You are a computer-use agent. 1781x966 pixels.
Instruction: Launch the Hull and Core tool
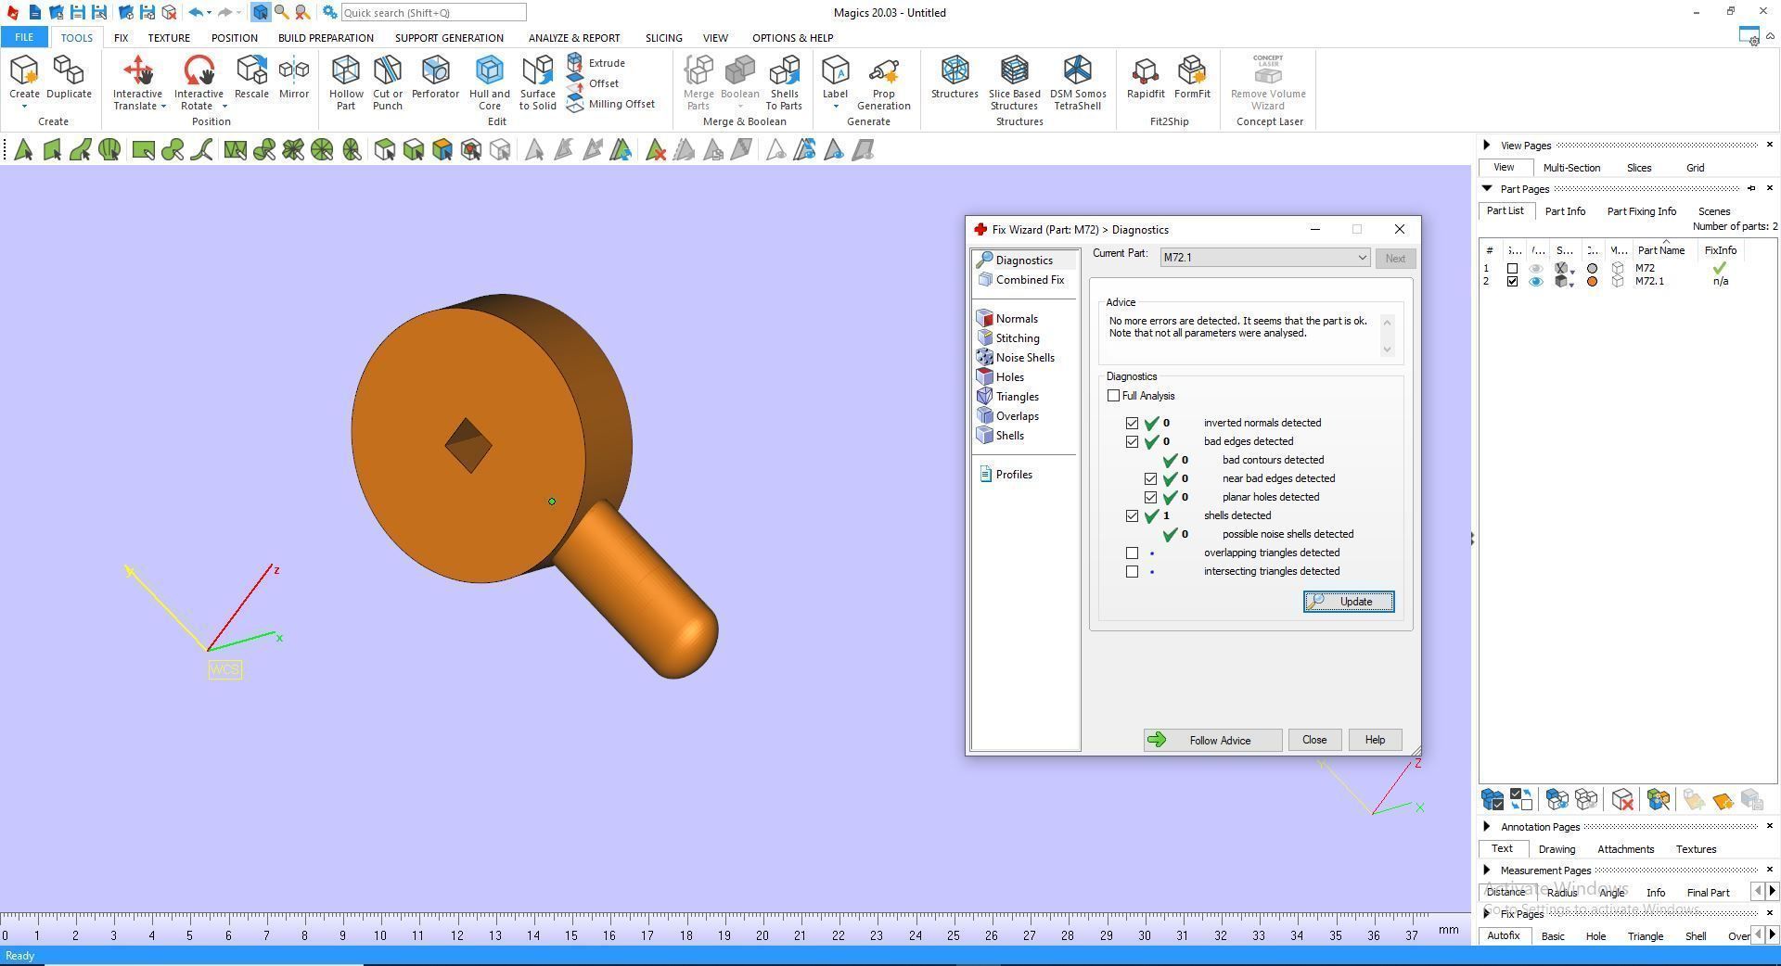pyautogui.click(x=490, y=83)
